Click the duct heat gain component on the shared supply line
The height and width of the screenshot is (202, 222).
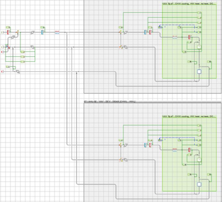coord(57,32)
